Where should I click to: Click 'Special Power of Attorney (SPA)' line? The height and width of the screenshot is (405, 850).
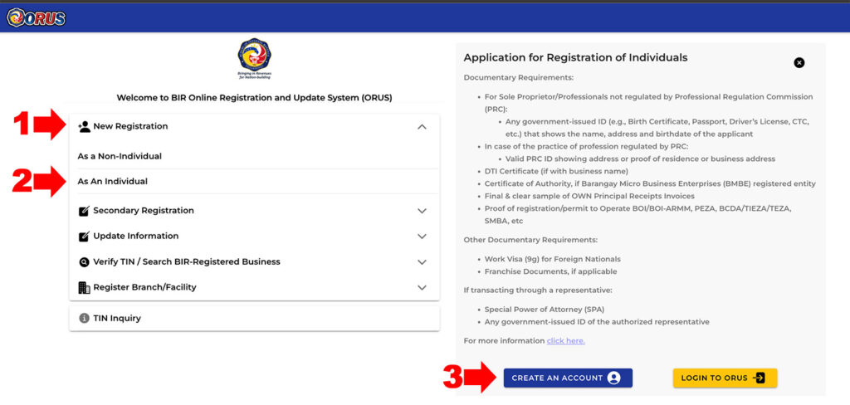click(x=545, y=310)
